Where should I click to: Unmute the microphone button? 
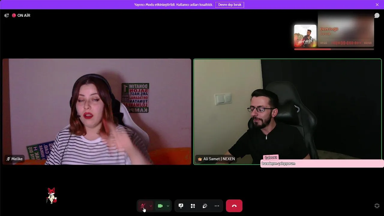[x=143, y=206]
